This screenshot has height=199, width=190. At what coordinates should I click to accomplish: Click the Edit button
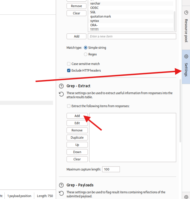coord(77,123)
